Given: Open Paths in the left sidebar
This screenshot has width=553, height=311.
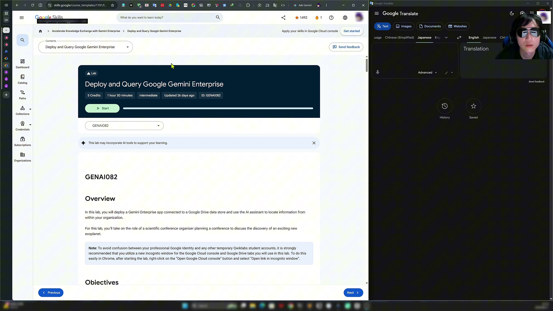Looking at the screenshot, I should tap(22, 95).
